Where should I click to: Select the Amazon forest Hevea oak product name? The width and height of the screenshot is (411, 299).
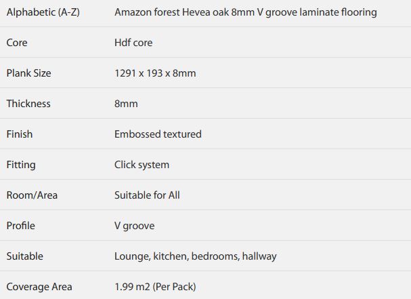[246, 12]
